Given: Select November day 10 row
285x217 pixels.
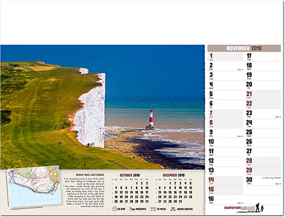Looking at the screenshot, I should click(x=225, y=142).
